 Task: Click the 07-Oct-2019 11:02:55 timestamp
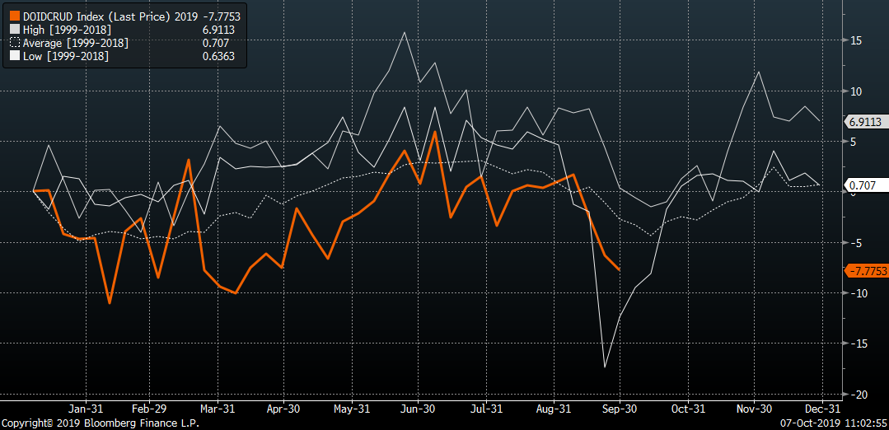coord(835,423)
